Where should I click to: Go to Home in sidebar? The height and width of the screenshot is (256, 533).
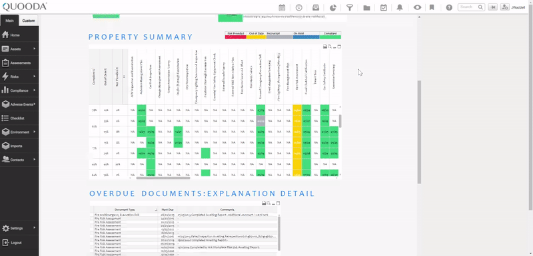click(19, 35)
